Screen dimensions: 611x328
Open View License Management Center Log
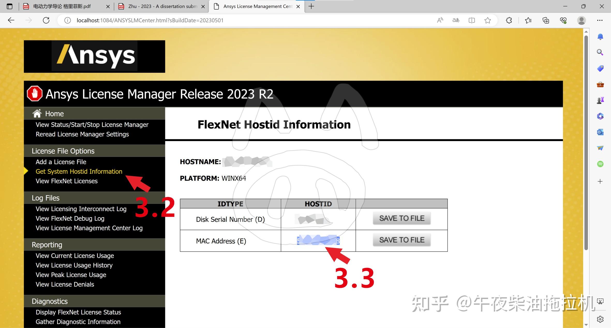[x=89, y=228]
